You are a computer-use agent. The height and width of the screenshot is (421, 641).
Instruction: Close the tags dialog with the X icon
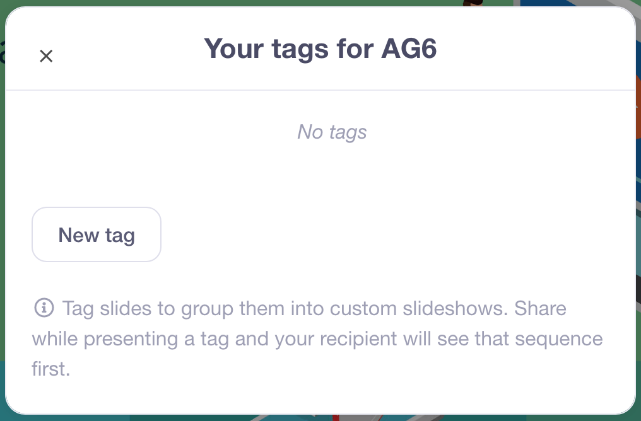[x=46, y=56]
